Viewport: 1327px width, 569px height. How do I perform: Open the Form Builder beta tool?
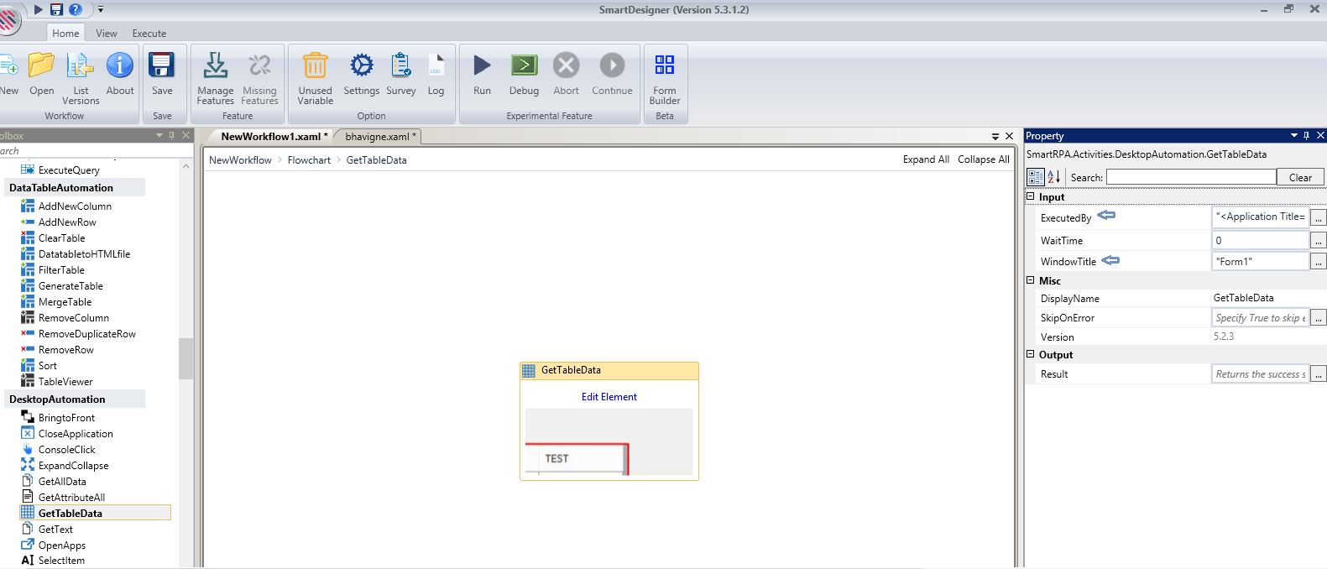[x=664, y=65]
